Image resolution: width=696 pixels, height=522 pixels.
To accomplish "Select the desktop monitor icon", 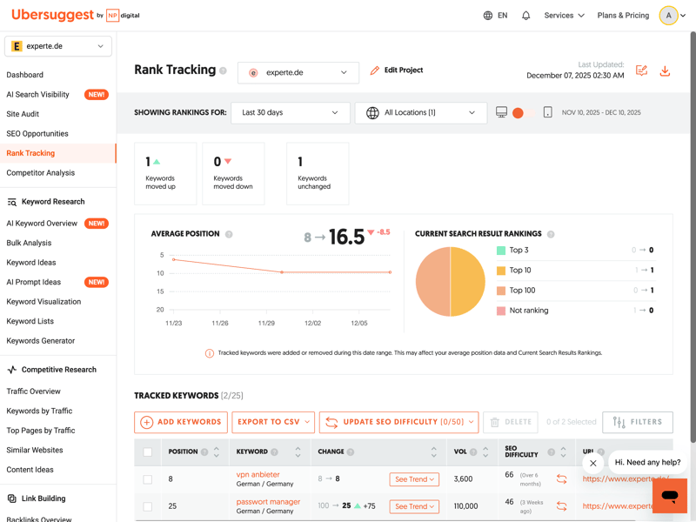I will (502, 113).
